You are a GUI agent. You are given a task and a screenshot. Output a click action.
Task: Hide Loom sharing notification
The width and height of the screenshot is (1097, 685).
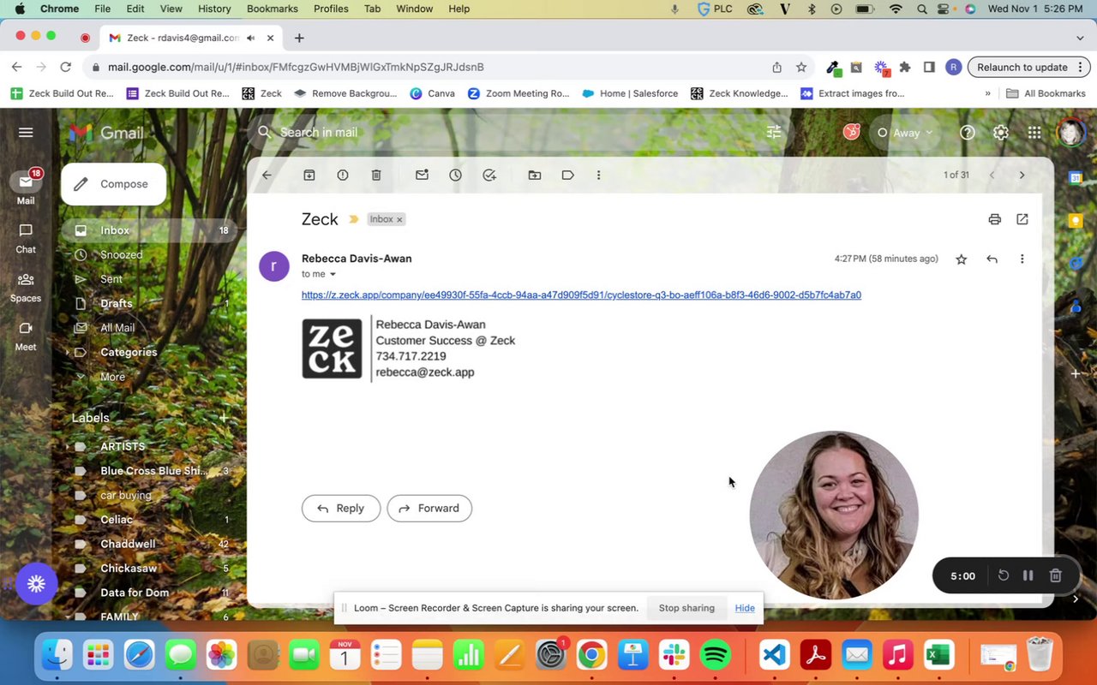click(745, 608)
